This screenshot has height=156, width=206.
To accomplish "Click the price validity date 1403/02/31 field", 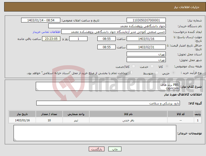I will [x=146, y=47].
